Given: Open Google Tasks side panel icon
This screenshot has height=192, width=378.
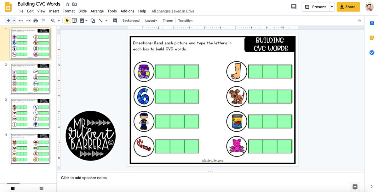Looking at the screenshot, I should point(372,52).
